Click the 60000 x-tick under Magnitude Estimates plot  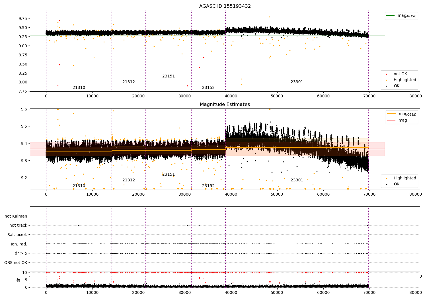pyautogui.click(x=323, y=194)
